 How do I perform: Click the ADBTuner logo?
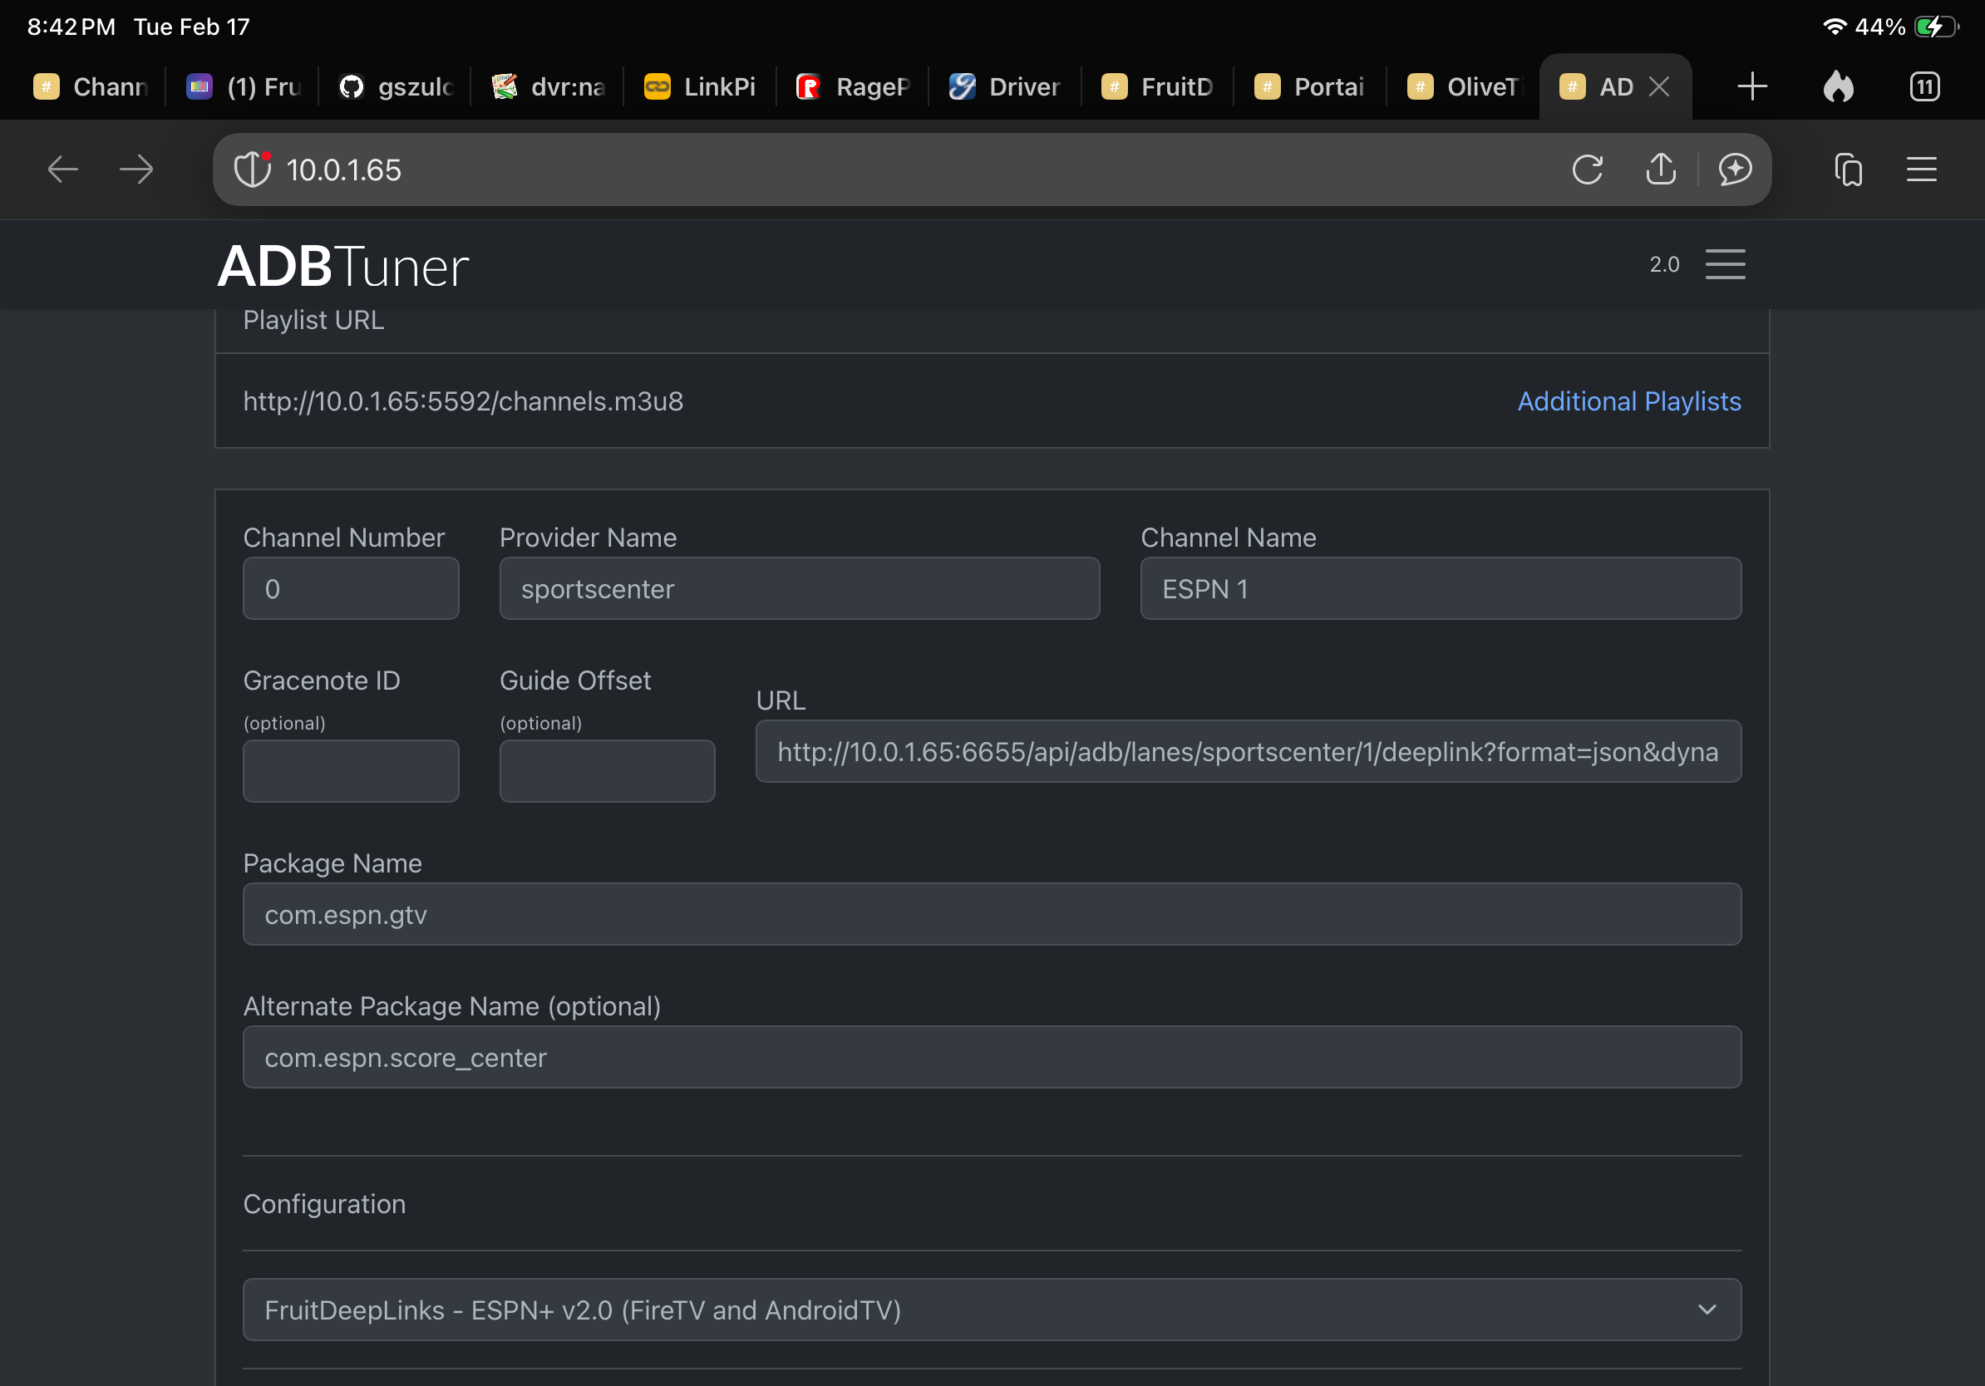point(342,266)
